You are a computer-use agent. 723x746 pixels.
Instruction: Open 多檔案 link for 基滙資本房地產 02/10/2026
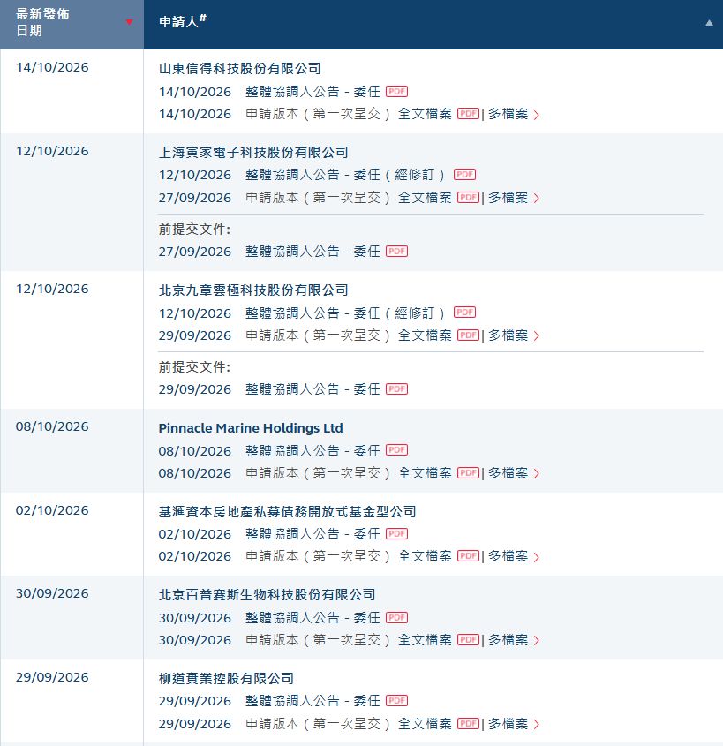pyautogui.click(x=508, y=556)
